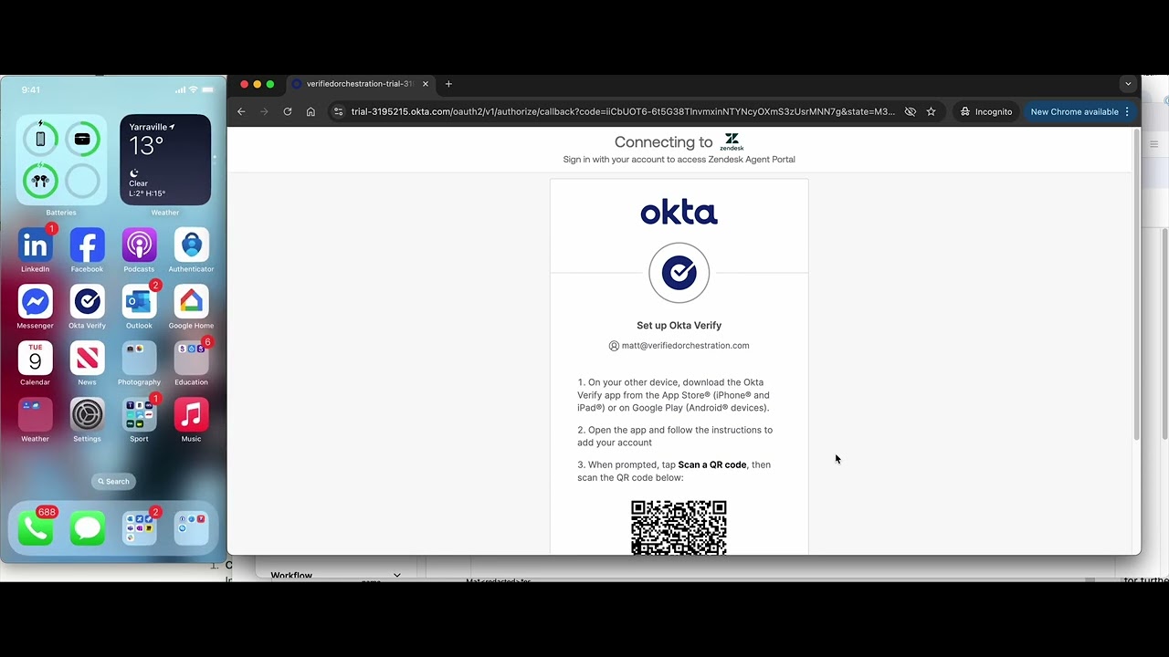Open Phone app in the dock
Screen dimensions: 1169x657
coord(35,528)
